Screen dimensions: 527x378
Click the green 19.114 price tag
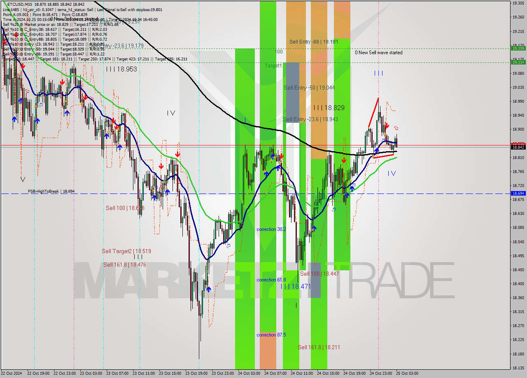tap(518, 62)
